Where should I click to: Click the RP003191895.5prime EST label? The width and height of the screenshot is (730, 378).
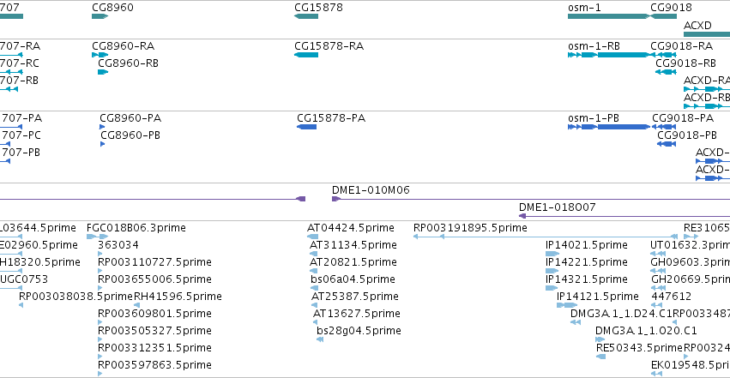[470, 228]
